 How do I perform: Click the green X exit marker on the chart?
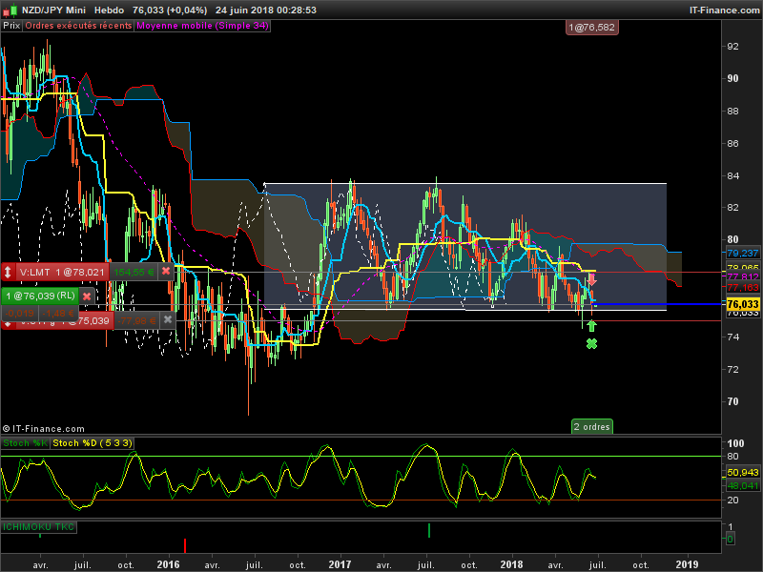(591, 344)
